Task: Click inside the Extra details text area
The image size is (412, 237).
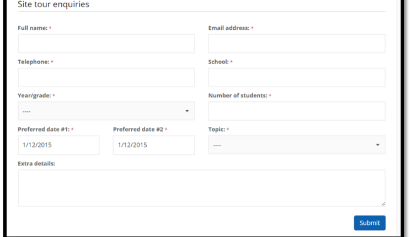Action: 201,188
